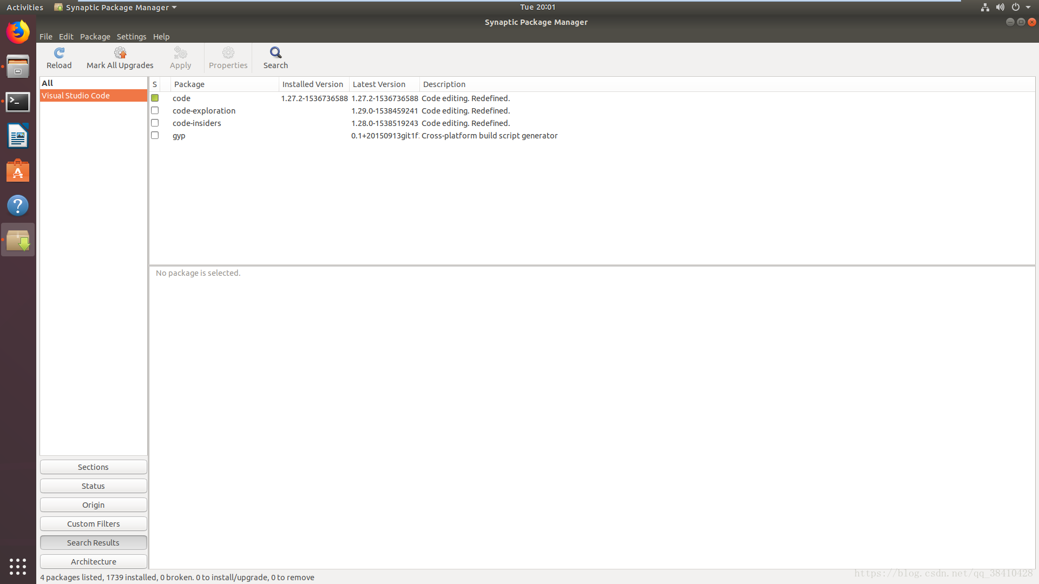This screenshot has height=584, width=1039.
Task: Open the Edit menu
Action: coord(65,36)
